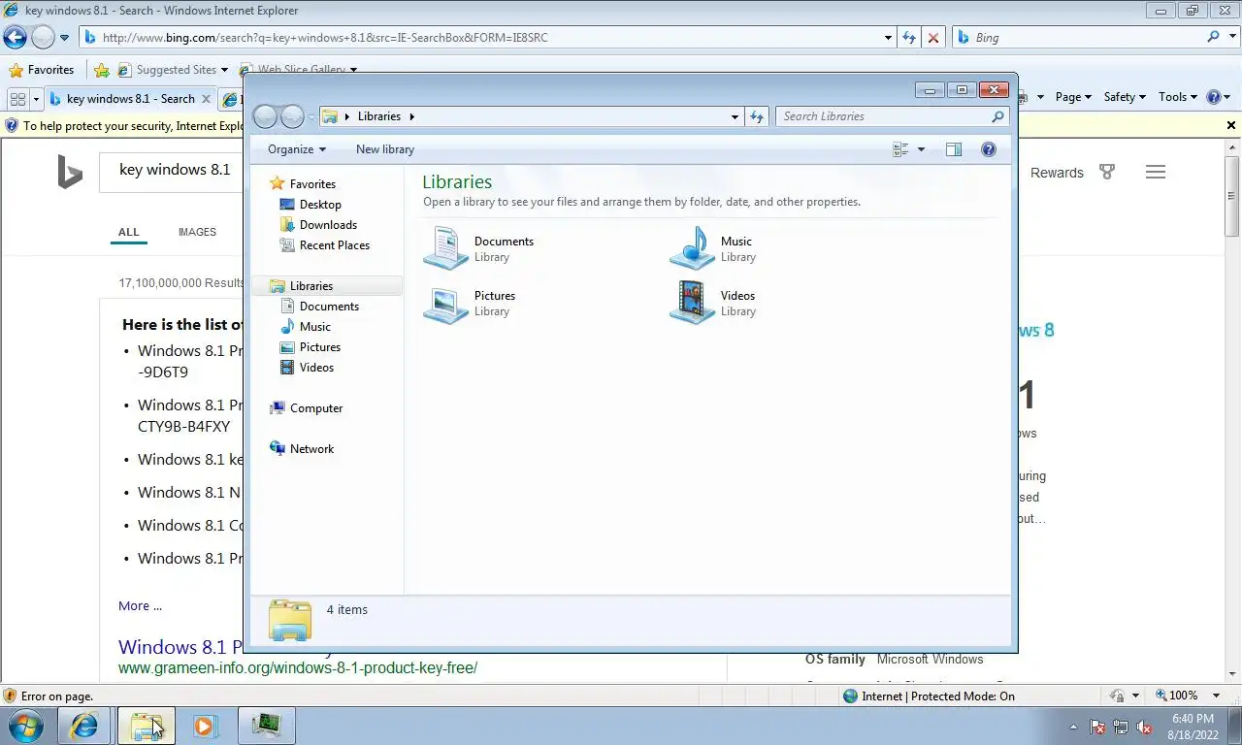The image size is (1242, 745).
Task: Open the IE Safety menu
Action: click(1125, 97)
